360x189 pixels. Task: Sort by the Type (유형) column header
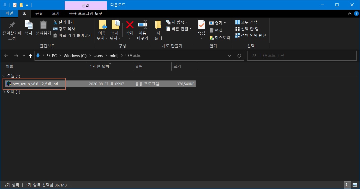(152, 66)
